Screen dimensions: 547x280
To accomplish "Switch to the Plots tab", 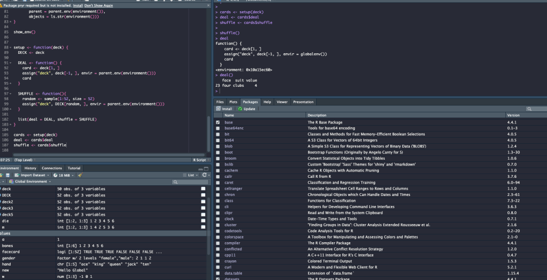I will point(233,102).
